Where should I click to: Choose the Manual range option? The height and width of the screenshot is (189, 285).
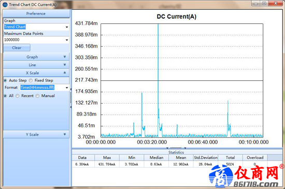point(37,96)
